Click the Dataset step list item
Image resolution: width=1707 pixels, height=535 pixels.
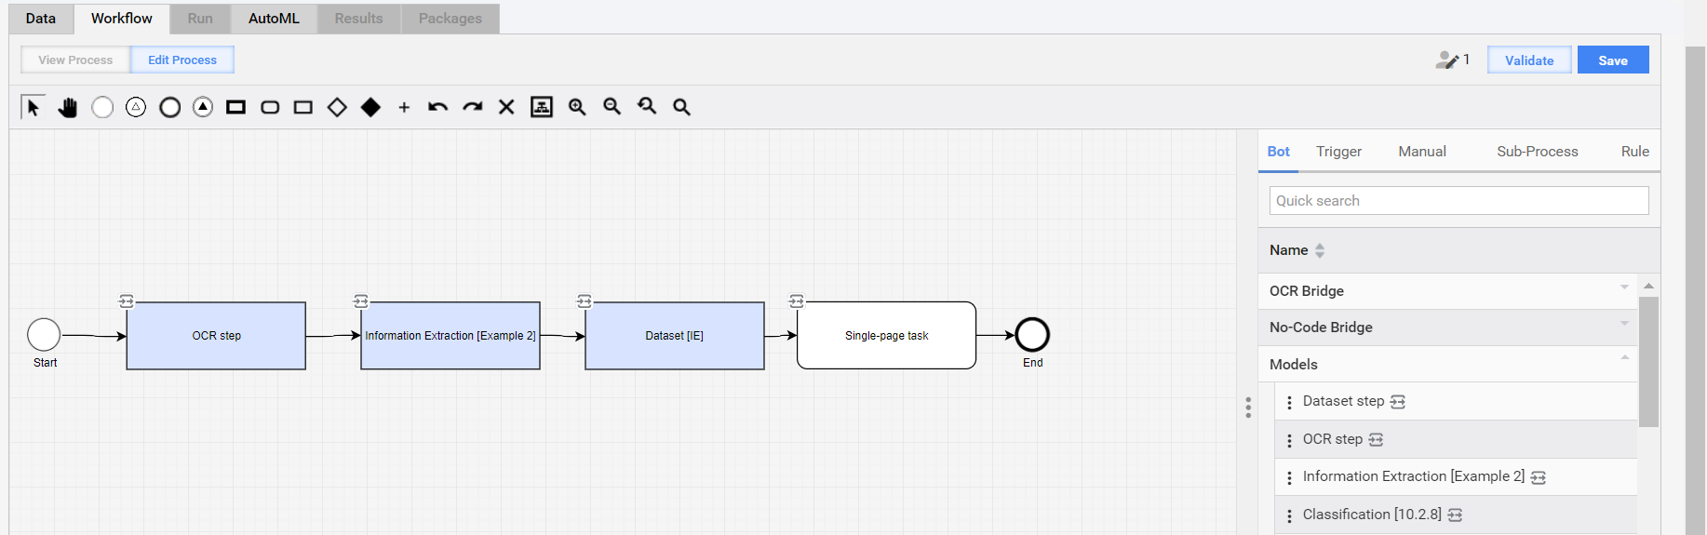click(1456, 402)
